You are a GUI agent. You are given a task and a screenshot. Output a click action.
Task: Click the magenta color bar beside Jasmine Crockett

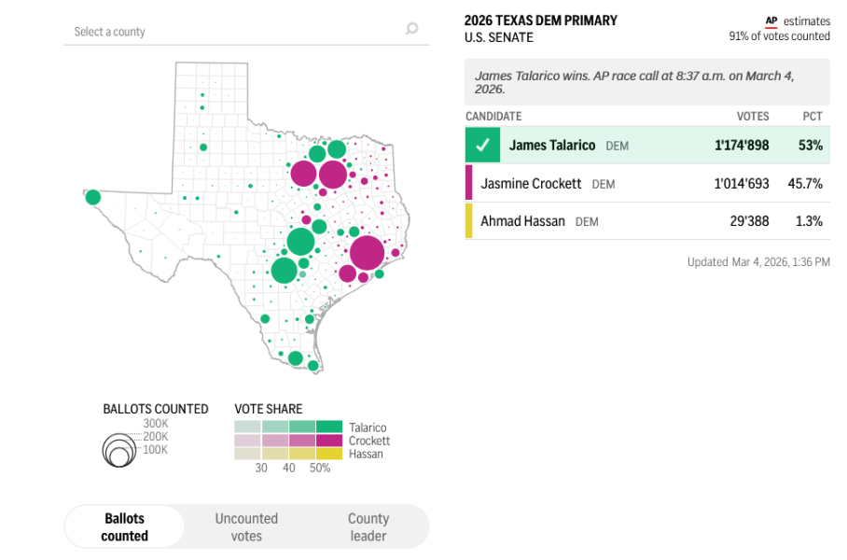tap(469, 184)
